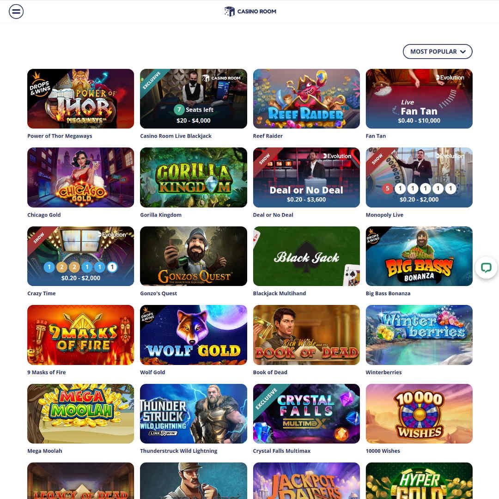
Task: Click the Deal or No Deal title link
Action: click(273, 215)
